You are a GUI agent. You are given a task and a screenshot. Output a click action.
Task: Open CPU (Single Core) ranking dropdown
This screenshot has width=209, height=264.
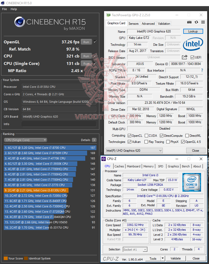click(x=25, y=140)
